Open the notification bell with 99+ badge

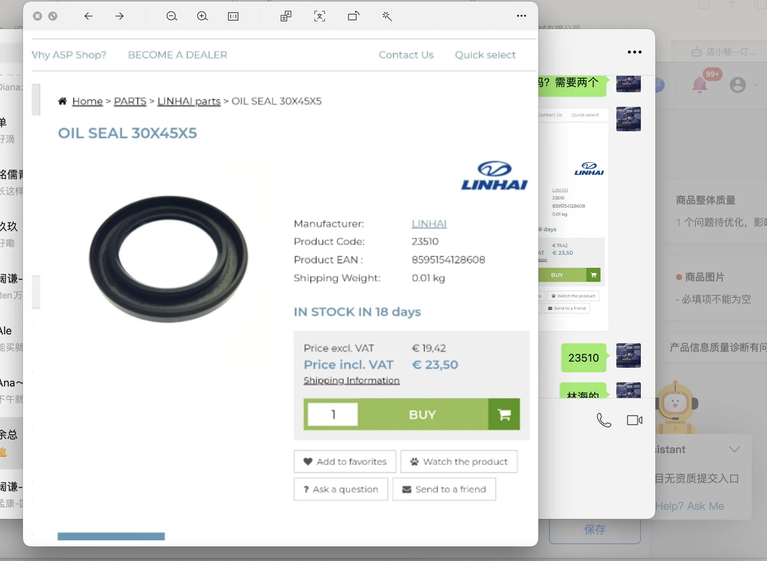[x=700, y=84]
